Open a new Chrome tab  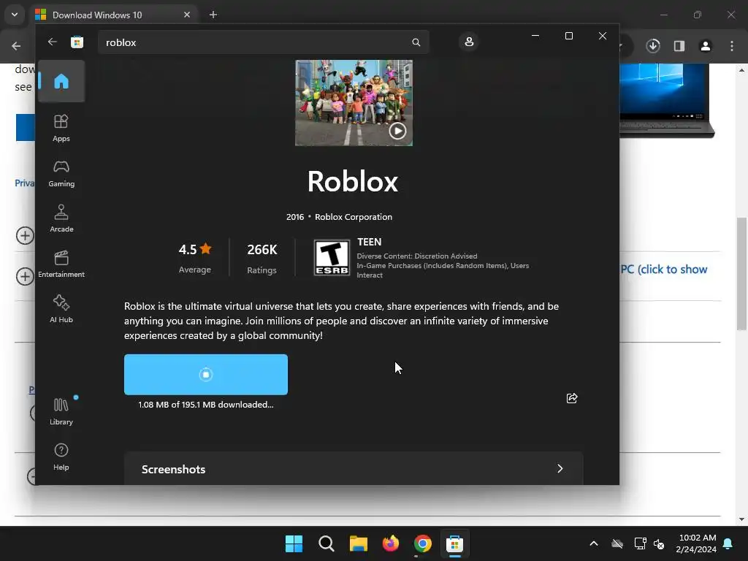(x=213, y=15)
